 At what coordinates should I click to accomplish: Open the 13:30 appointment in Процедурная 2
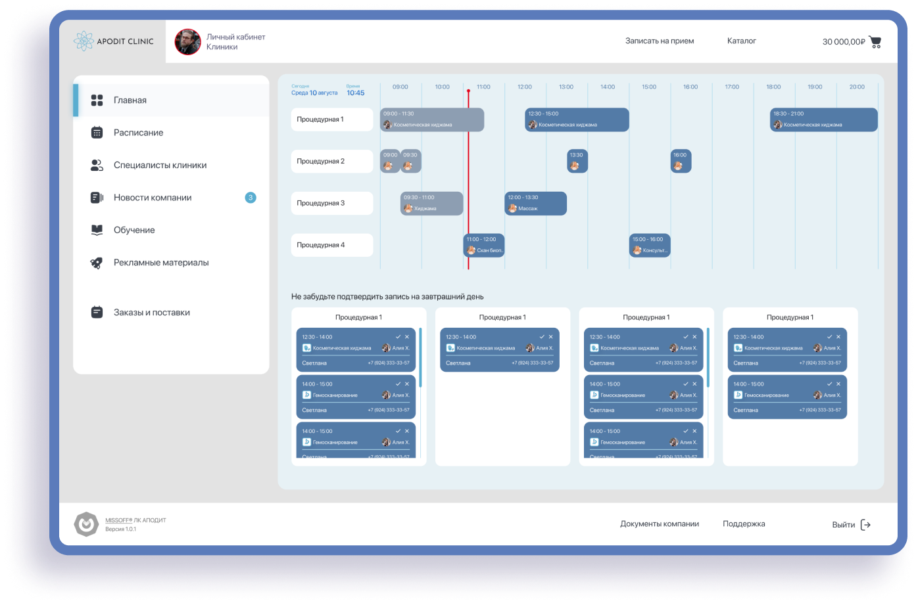point(577,162)
